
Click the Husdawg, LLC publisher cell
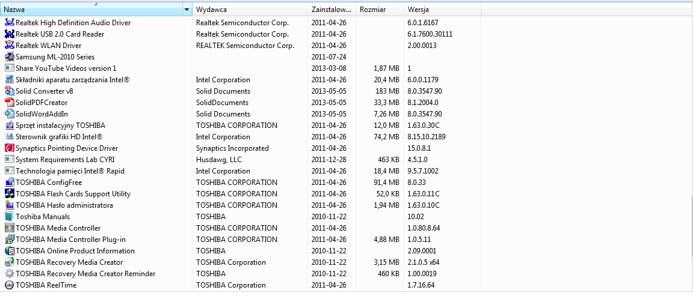[x=219, y=160]
